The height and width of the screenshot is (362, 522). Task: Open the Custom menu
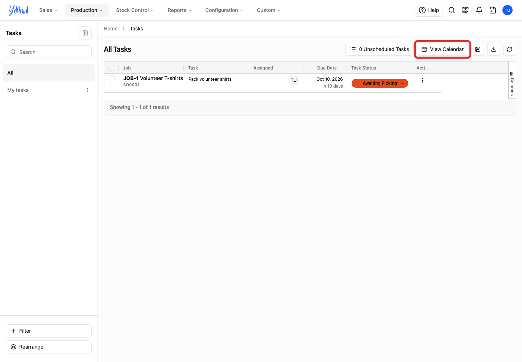pyautogui.click(x=269, y=10)
